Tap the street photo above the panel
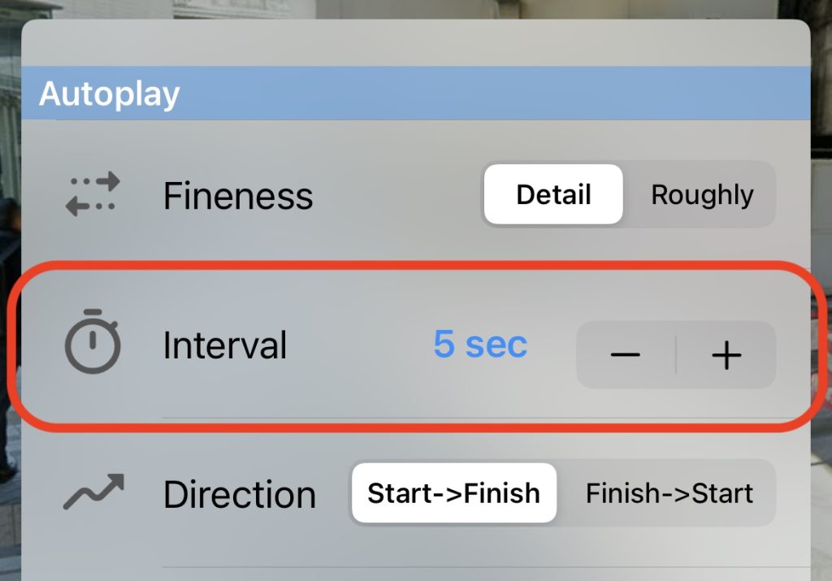The image size is (832, 581). point(415,9)
